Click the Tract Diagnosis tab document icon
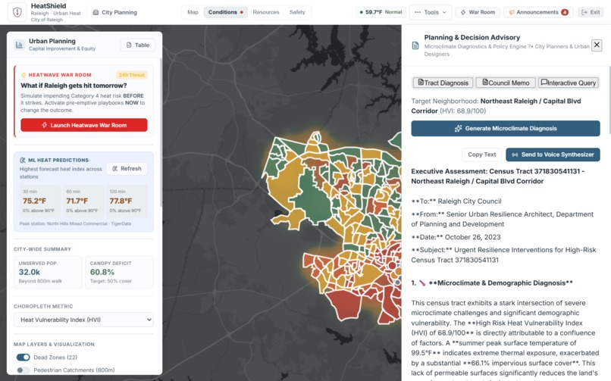 click(x=421, y=82)
